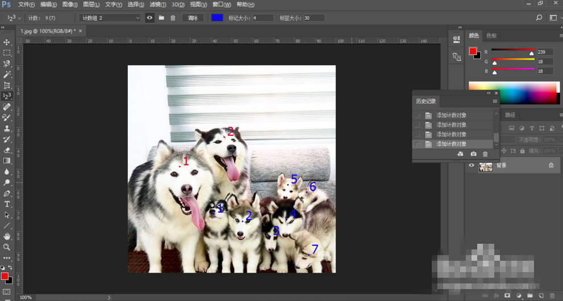
Task: Select the Eraser tool
Action: tap(7, 150)
